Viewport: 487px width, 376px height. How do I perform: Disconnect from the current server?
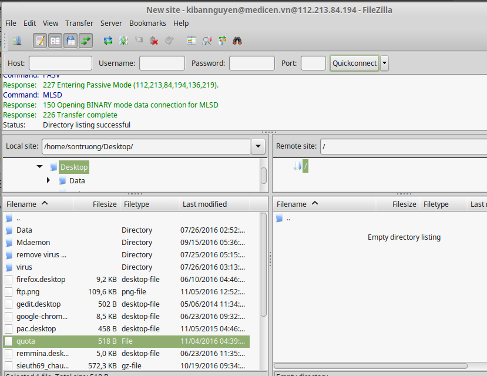154,41
